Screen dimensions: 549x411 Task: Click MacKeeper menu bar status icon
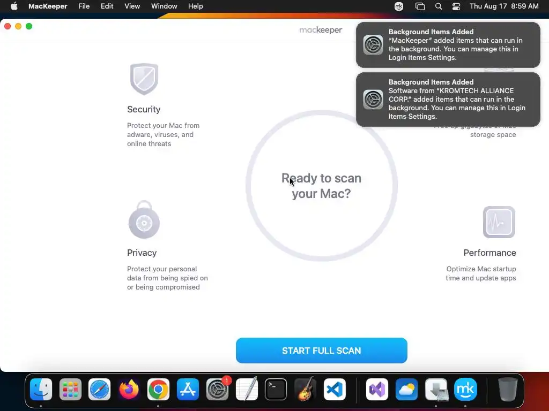click(399, 6)
